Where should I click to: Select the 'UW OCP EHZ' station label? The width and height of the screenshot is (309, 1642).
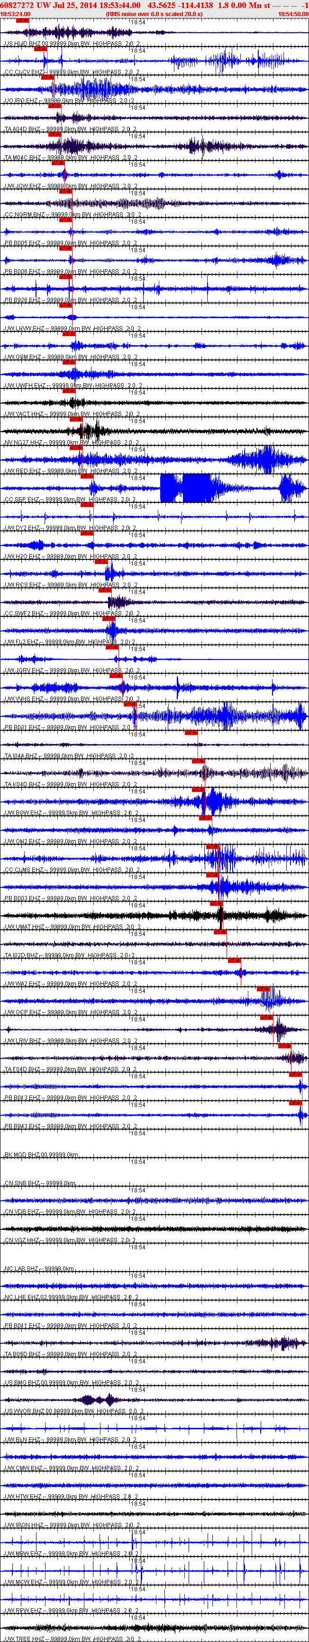23,1013
